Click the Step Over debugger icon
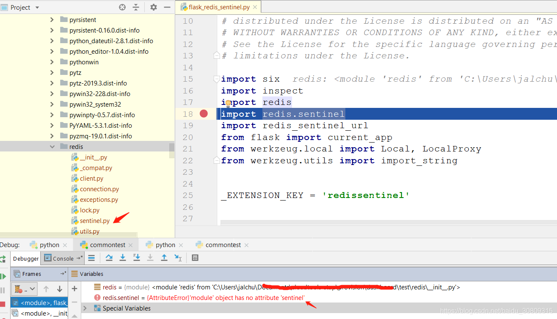Image resolution: width=557 pixels, height=319 pixels. [109, 258]
